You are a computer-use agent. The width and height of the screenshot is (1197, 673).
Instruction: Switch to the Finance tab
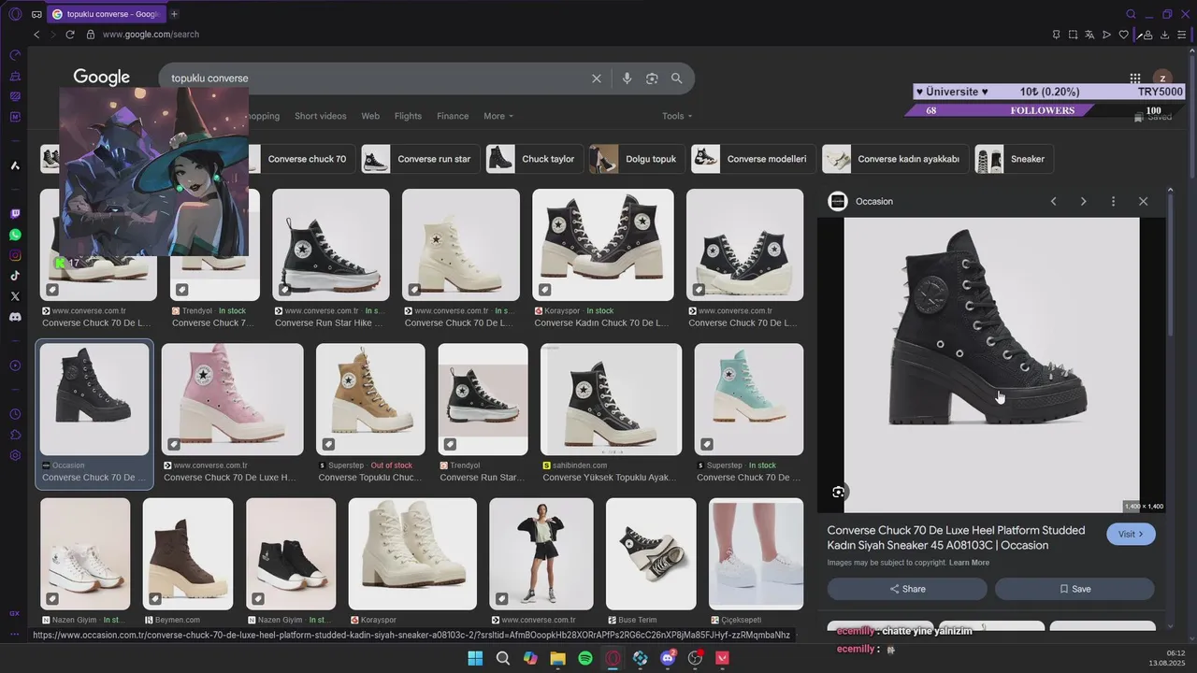pos(453,116)
